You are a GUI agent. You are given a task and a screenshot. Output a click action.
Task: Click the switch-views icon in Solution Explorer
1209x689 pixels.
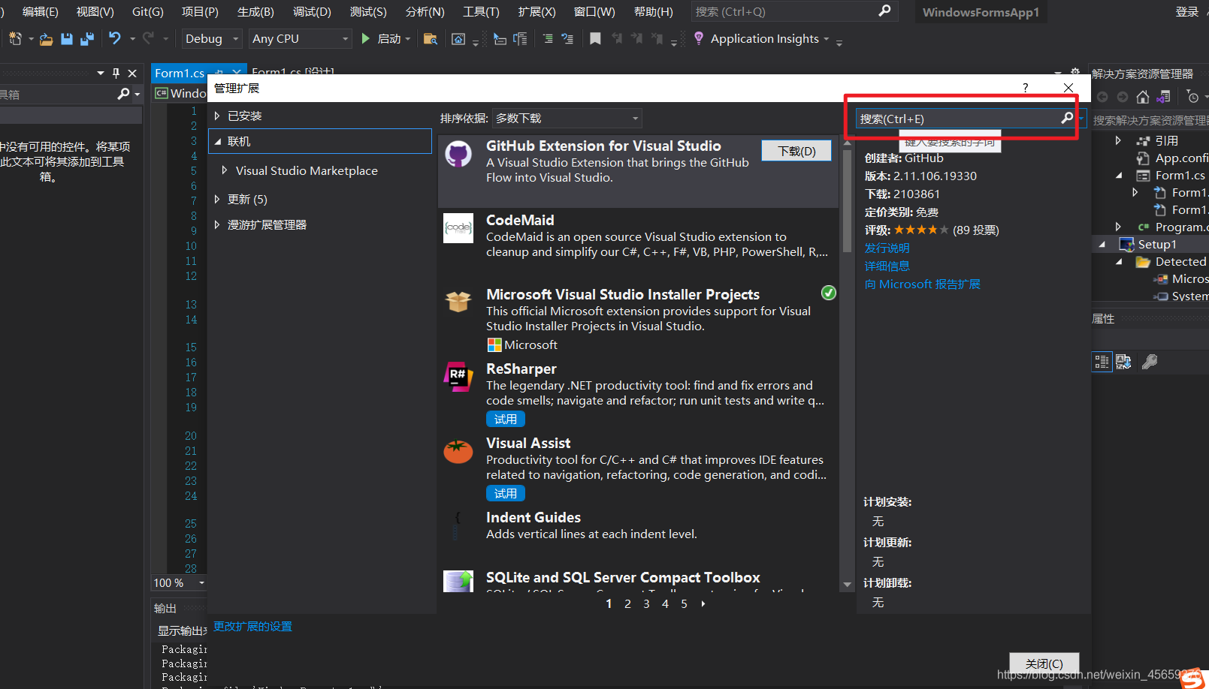pyautogui.click(x=1164, y=97)
